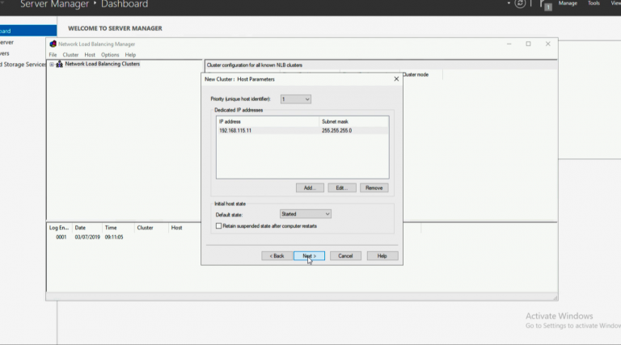Viewport: 621px width, 345px height.
Task: Select the 192.168.115.11 IP address row
Action: (x=302, y=131)
